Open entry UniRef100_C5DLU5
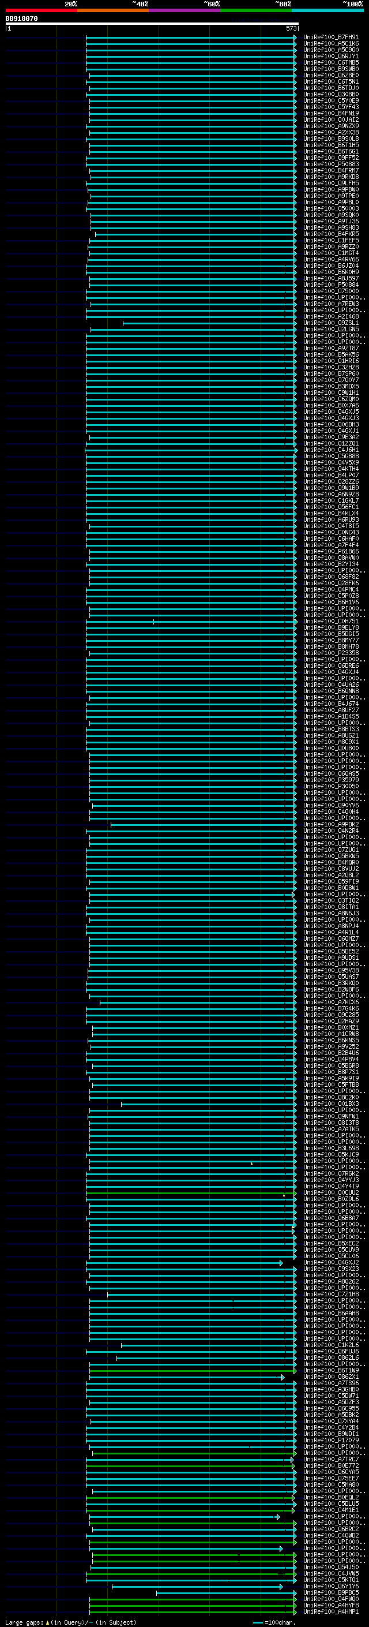369x1627 pixels. [330, 1504]
